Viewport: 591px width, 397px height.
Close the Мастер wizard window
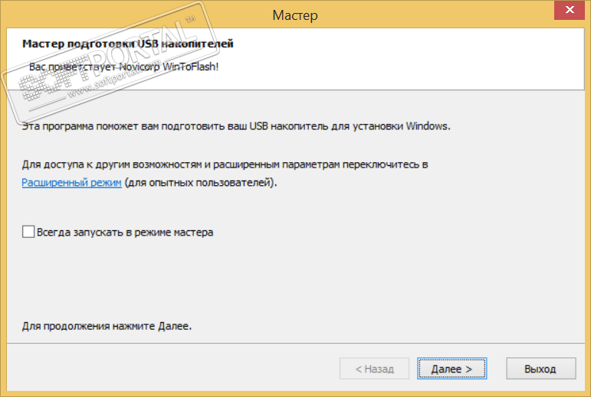point(570,13)
